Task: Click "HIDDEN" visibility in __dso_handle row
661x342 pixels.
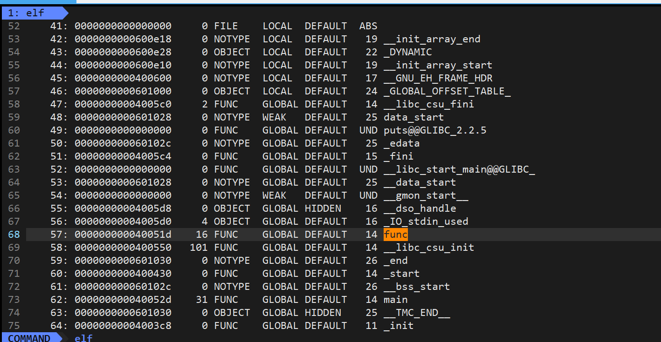Action: point(323,208)
